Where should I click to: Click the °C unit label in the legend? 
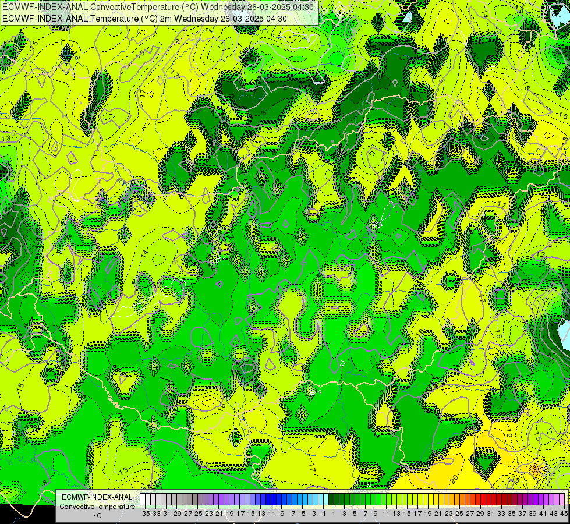point(97,516)
